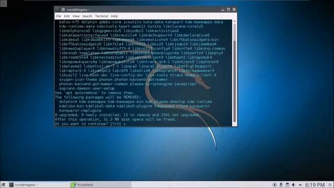334x188 pixels.
Task: Click the 'Use apt autoremove to remove them' line
Action: pyautogui.click(x=94, y=93)
